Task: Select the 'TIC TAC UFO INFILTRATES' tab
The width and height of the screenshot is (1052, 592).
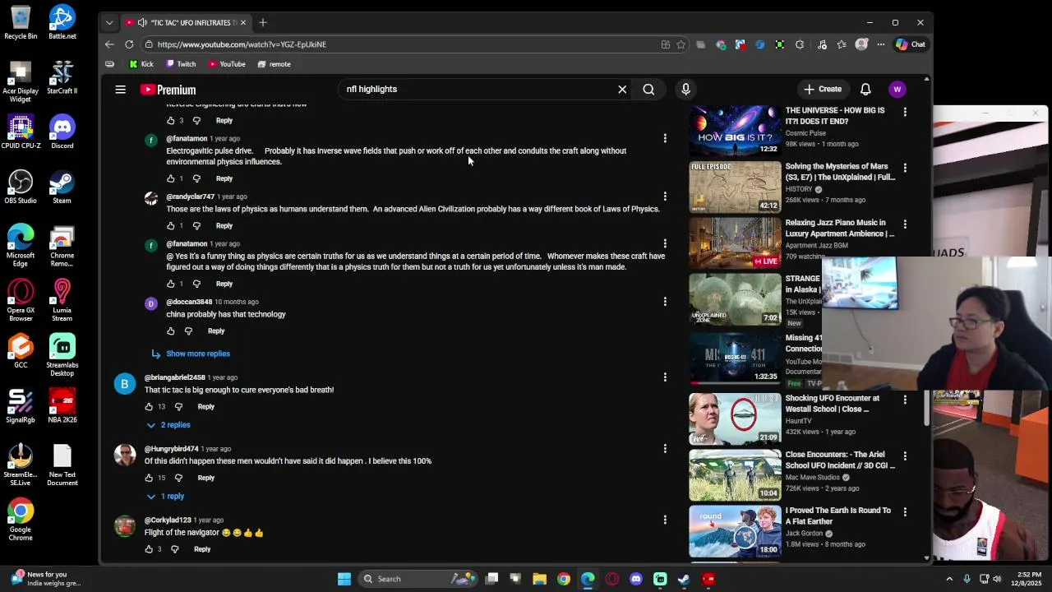Action: (x=185, y=22)
